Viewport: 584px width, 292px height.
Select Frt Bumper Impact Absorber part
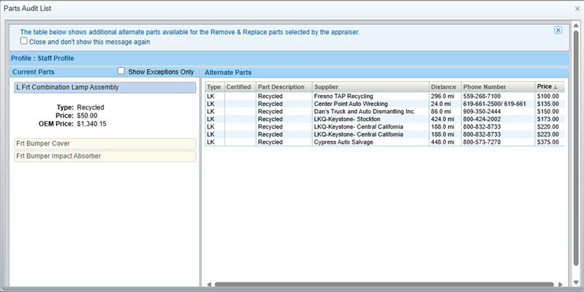(105, 156)
